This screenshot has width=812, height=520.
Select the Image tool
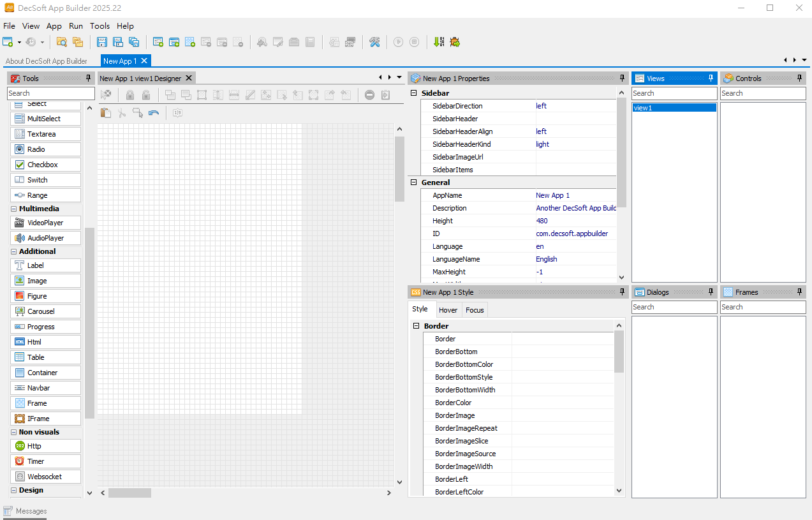tap(46, 281)
